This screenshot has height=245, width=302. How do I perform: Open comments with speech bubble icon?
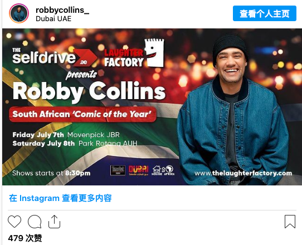click(x=35, y=222)
